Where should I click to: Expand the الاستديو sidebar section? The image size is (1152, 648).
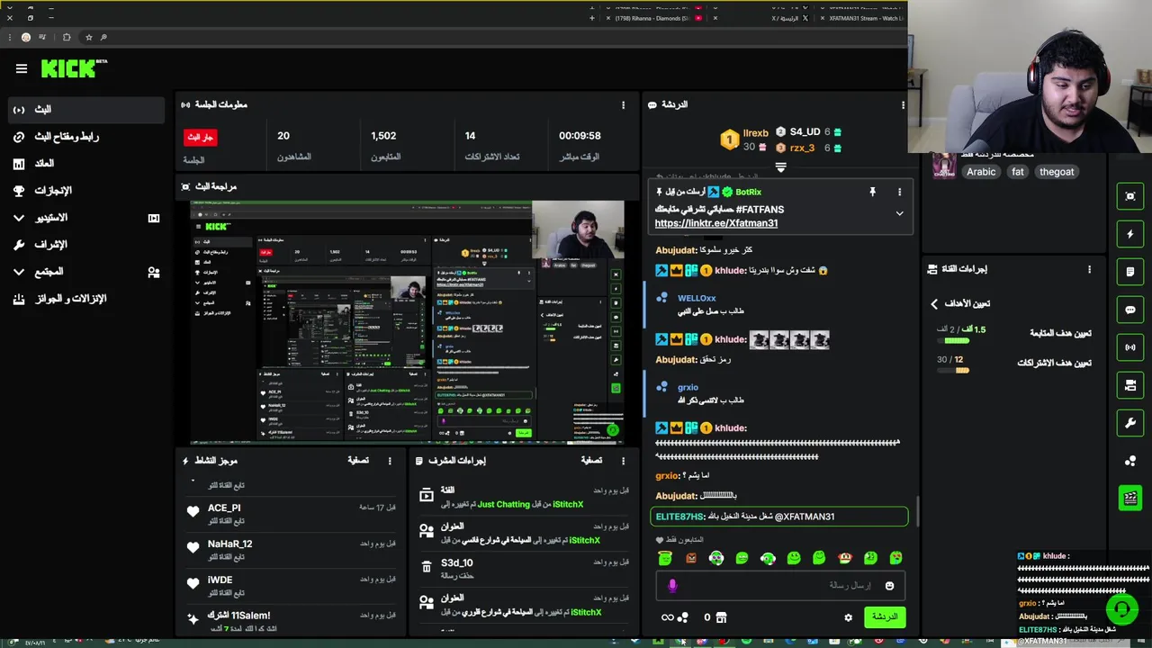click(x=19, y=218)
